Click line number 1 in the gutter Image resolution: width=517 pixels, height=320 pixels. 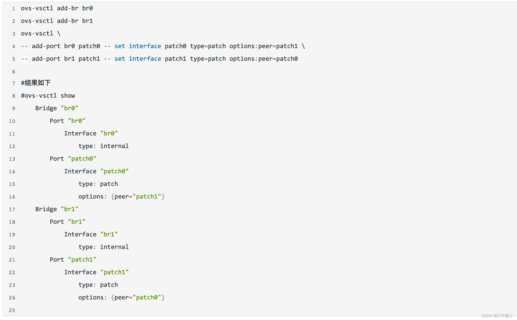pyautogui.click(x=13, y=9)
